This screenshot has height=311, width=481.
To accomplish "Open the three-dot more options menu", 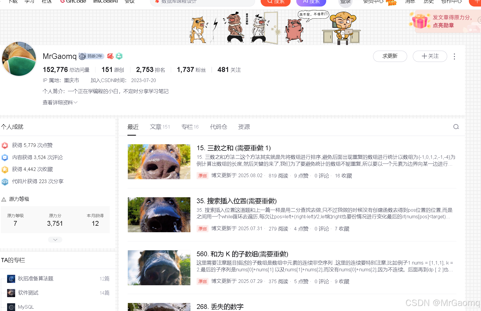I will point(454,56).
